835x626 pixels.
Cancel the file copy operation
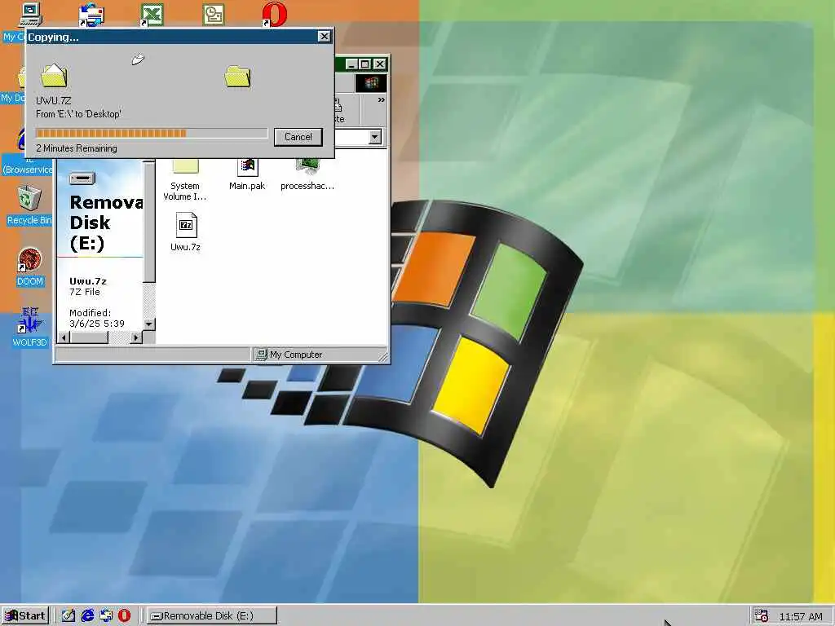coord(298,137)
